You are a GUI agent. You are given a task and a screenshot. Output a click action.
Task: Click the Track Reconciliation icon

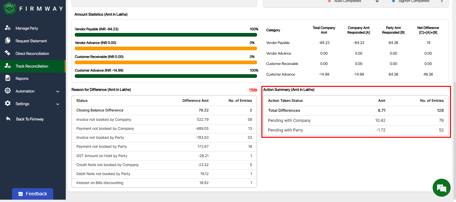click(8, 66)
